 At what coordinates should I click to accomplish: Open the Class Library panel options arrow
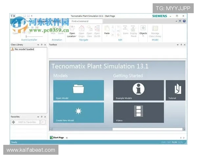tap(38, 44)
